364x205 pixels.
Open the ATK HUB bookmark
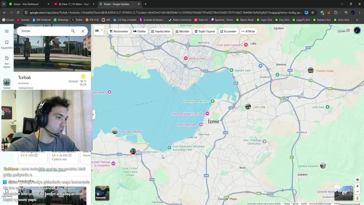point(92,20)
